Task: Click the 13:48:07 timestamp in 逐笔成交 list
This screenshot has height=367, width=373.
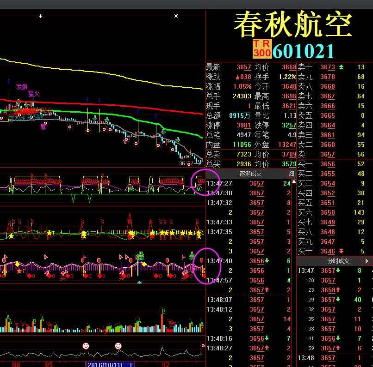Action: click(x=219, y=300)
